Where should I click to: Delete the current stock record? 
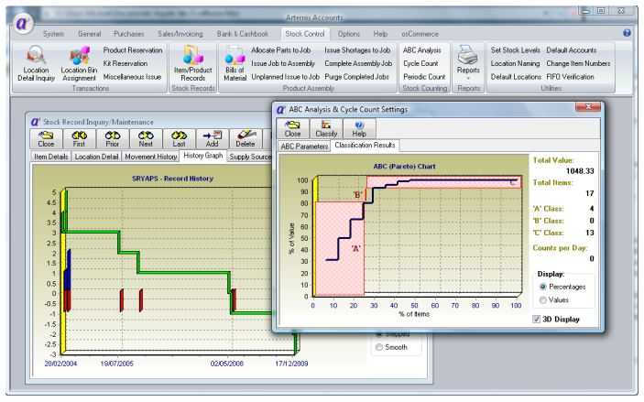pos(246,139)
